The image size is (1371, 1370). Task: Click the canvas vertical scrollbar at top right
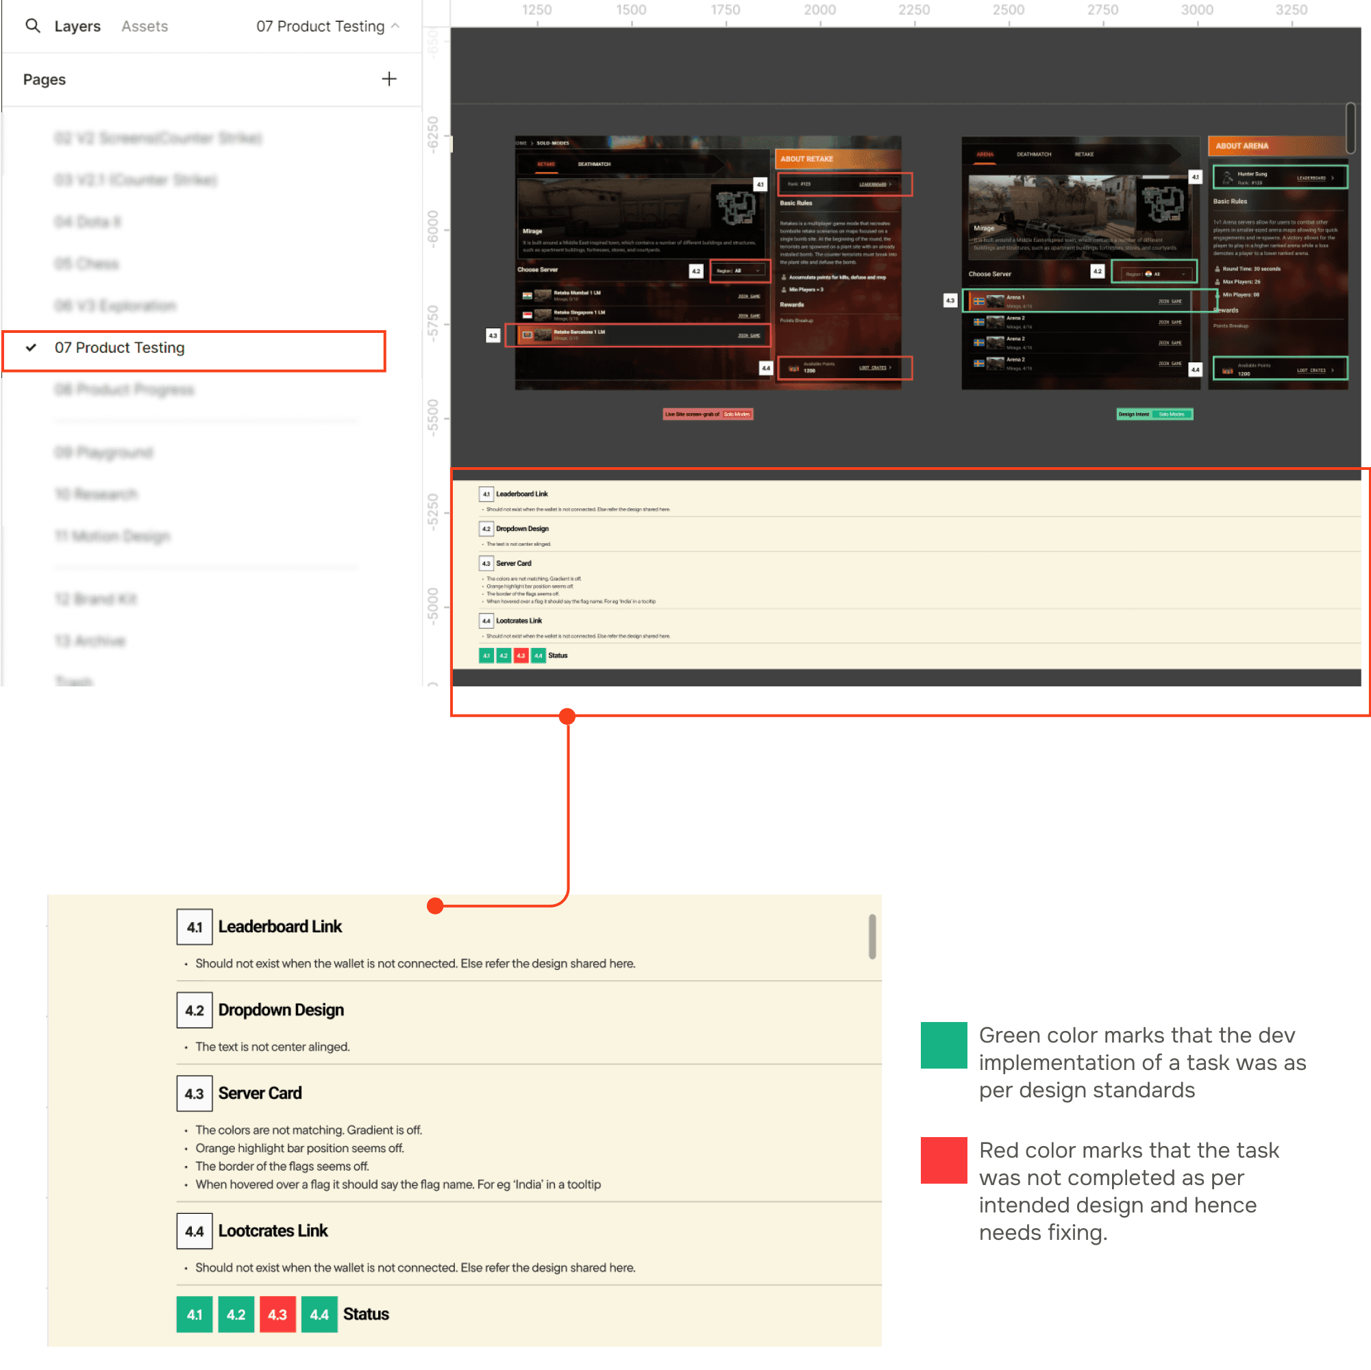1350,127
